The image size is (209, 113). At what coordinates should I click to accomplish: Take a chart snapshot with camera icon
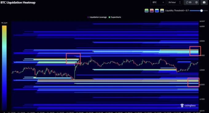(204, 2)
